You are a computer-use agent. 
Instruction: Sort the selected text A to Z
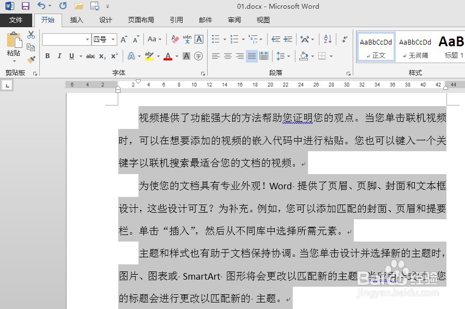[328, 39]
